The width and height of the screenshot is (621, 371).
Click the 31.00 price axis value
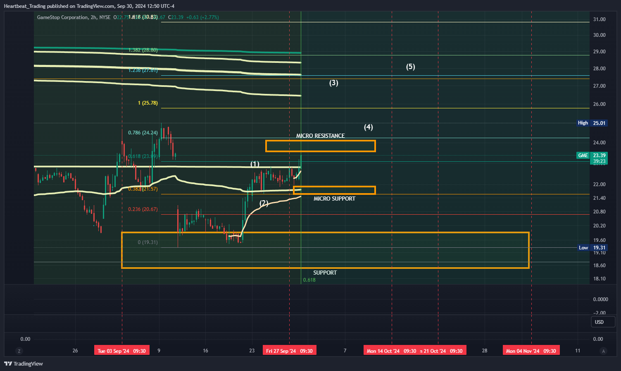[599, 19]
